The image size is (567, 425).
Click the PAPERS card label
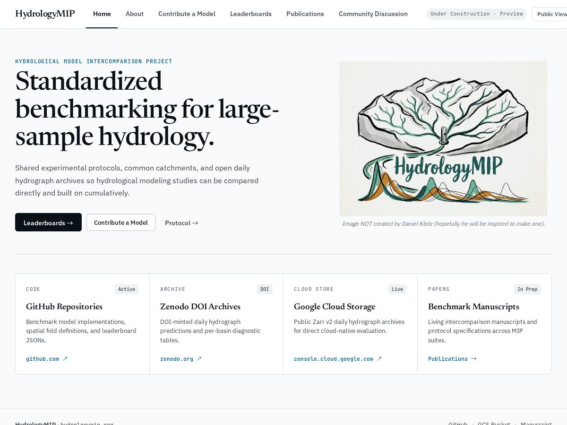(439, 289)
